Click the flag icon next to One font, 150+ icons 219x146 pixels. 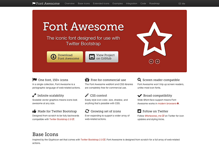tap(35, 80)
